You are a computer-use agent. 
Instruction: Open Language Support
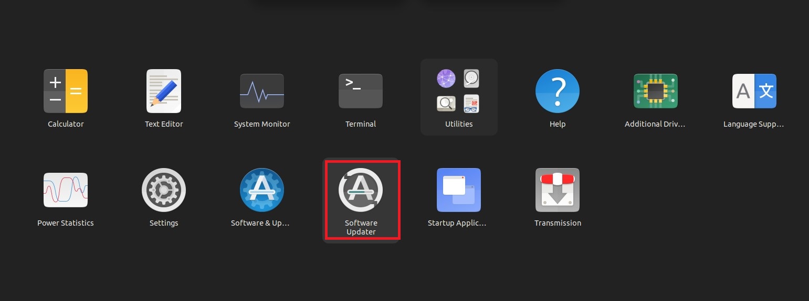(754, 91)
